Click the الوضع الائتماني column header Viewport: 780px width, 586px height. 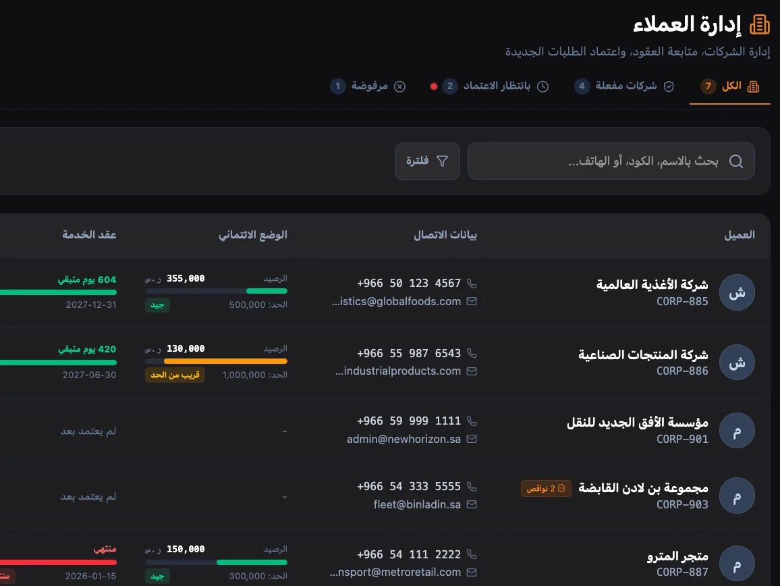pos(253,235)
